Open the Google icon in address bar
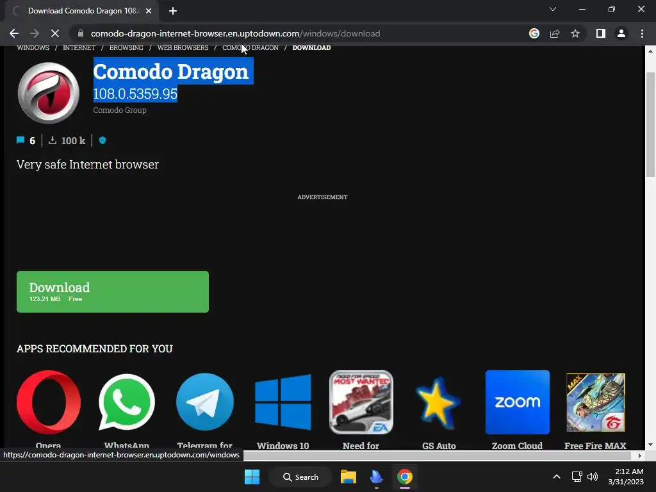The width and height of the screenshot is (656, 492). tap(534, 33)
